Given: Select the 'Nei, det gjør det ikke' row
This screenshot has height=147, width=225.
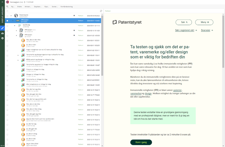Looking at the screenshot, I should [x=53, y=95].
